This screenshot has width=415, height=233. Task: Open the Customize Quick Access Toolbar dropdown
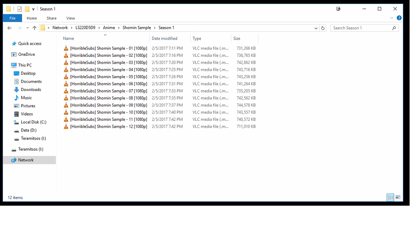pos(34,9)
